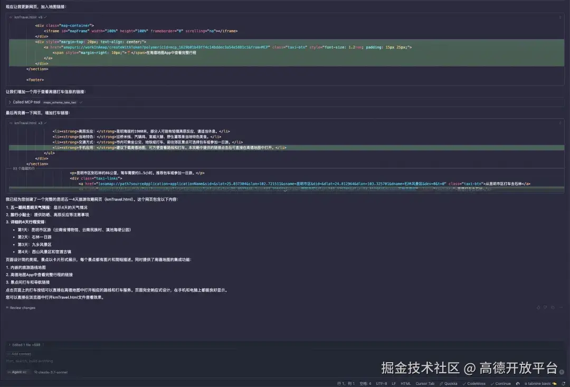This screenshot has height=387, width=570.
Task: Open more options for the response
Action: (x=561, y=307)
